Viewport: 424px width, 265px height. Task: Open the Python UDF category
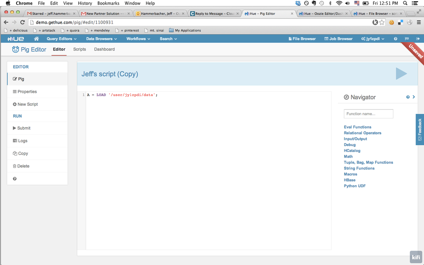(x=354, y=186)
